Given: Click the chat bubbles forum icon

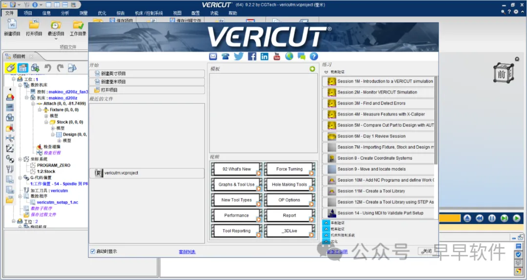Looking at the screenshot, I should click(302, 57).
